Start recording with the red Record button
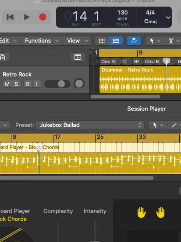The image size is (181, 242). pos(43,17)
